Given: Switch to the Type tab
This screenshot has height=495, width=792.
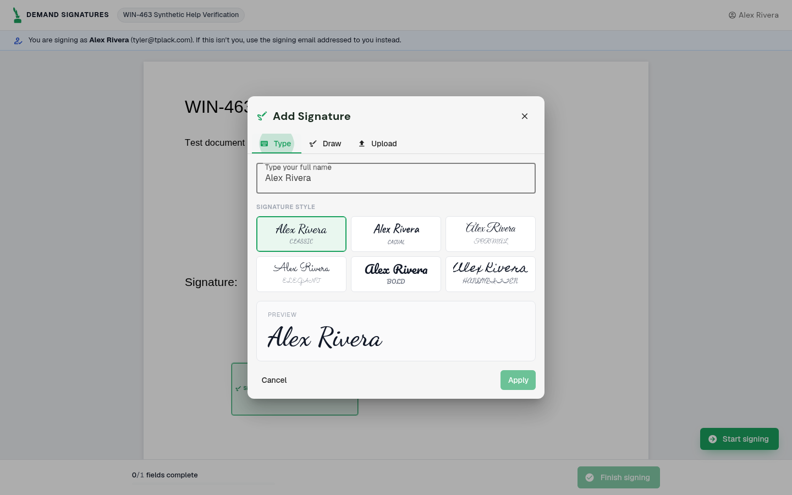Looking at the screenshot, I should (x=277, y=144).
